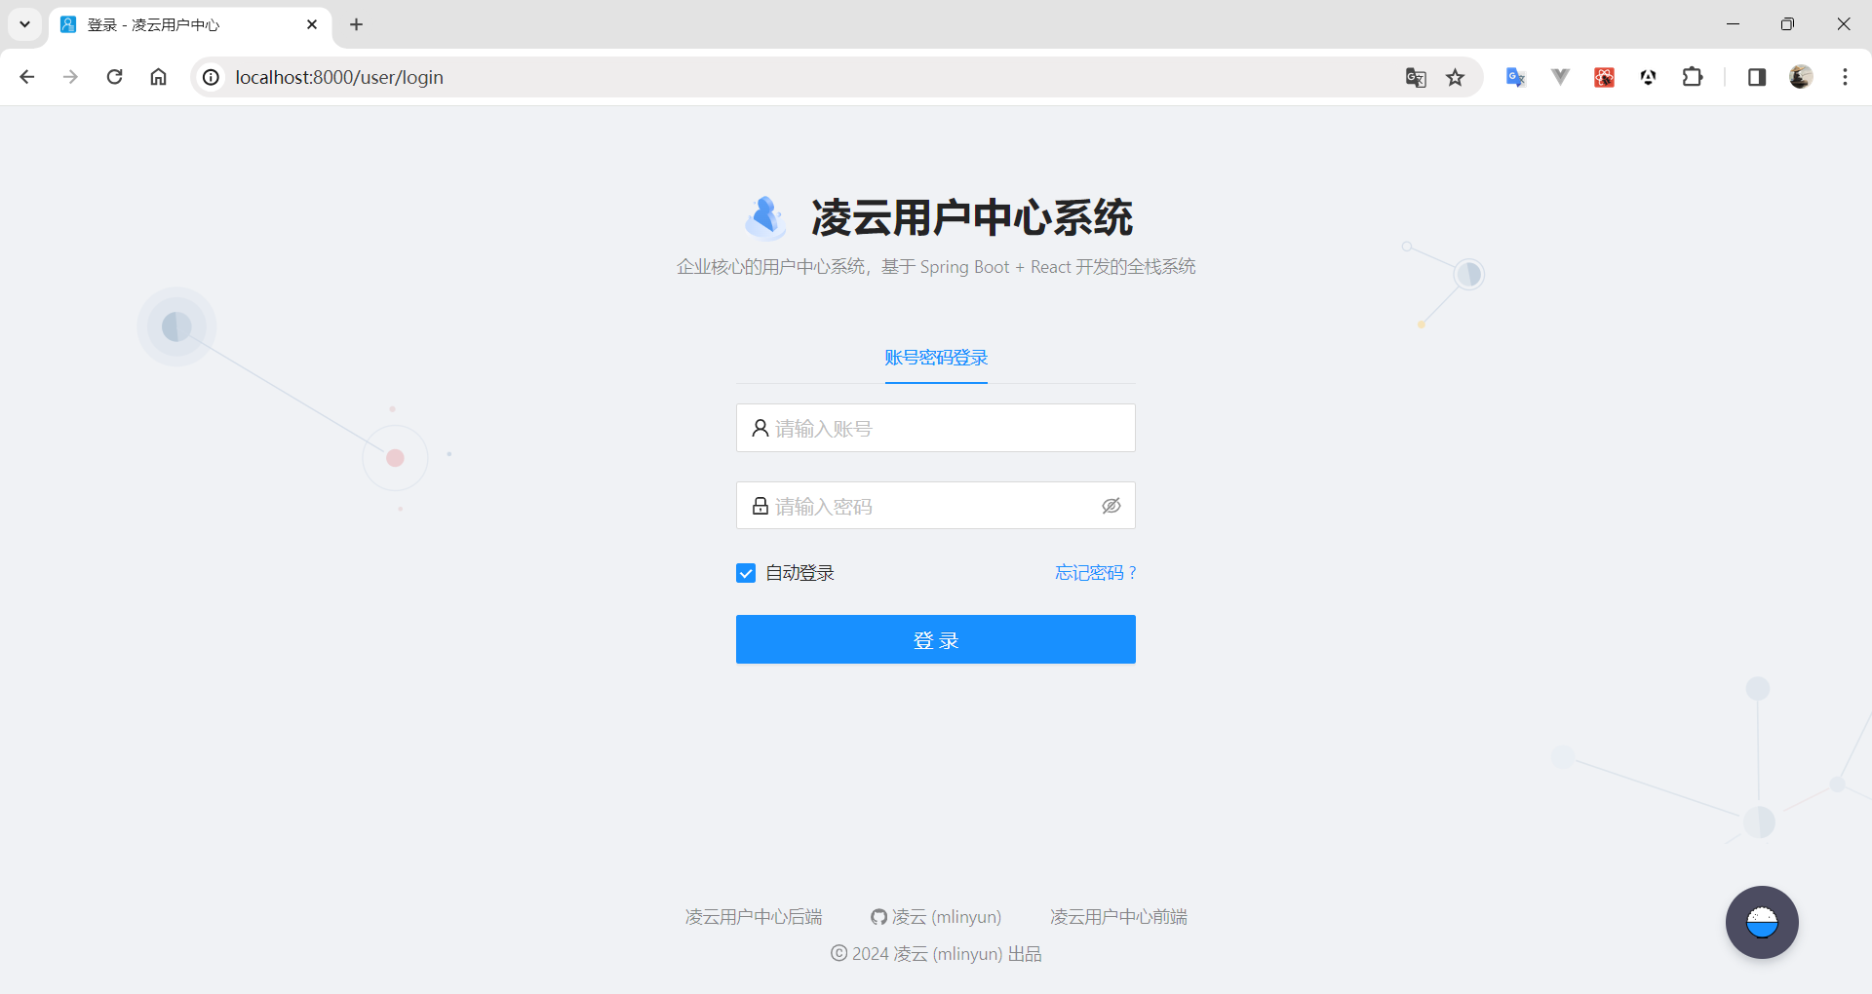View site information icon next to URL
This screenshot has width=1872, height=994.
tap(211, 77)
